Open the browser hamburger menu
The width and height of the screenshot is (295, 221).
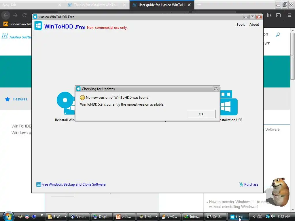(290, 16)
